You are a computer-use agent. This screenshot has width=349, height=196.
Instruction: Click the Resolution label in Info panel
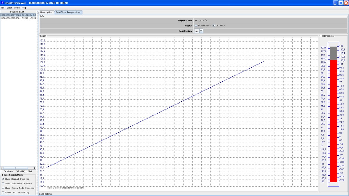(185, 31)
